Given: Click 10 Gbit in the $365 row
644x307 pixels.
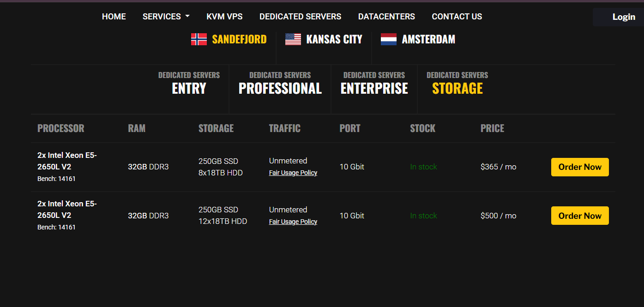Looking at the screenshot, I should click(352, 167).
